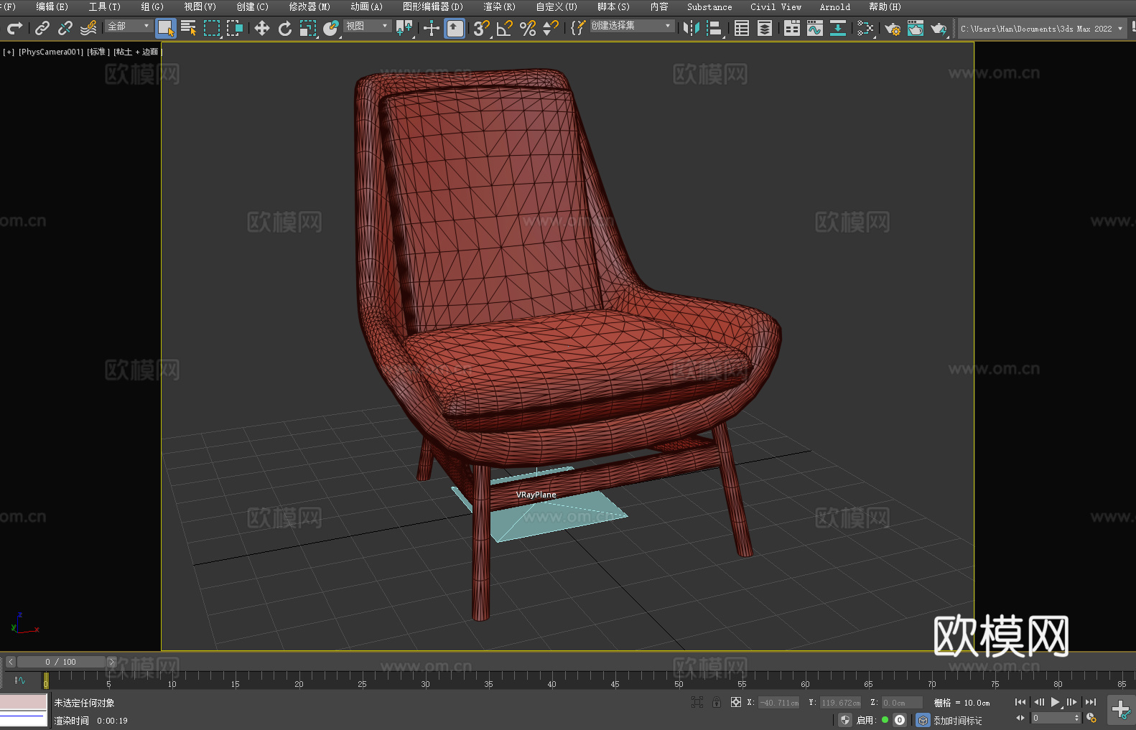The height and width of the screenshot is (730, 1136).
Task: Play the animation
Action: point(1056,702)
